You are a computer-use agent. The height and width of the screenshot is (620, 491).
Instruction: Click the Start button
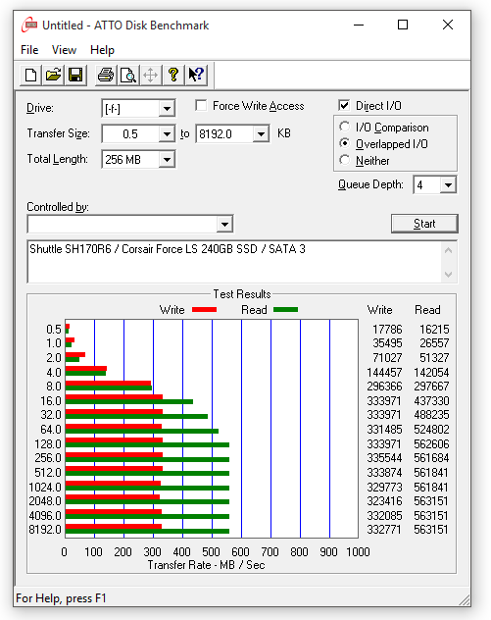[x=424, y=224]
